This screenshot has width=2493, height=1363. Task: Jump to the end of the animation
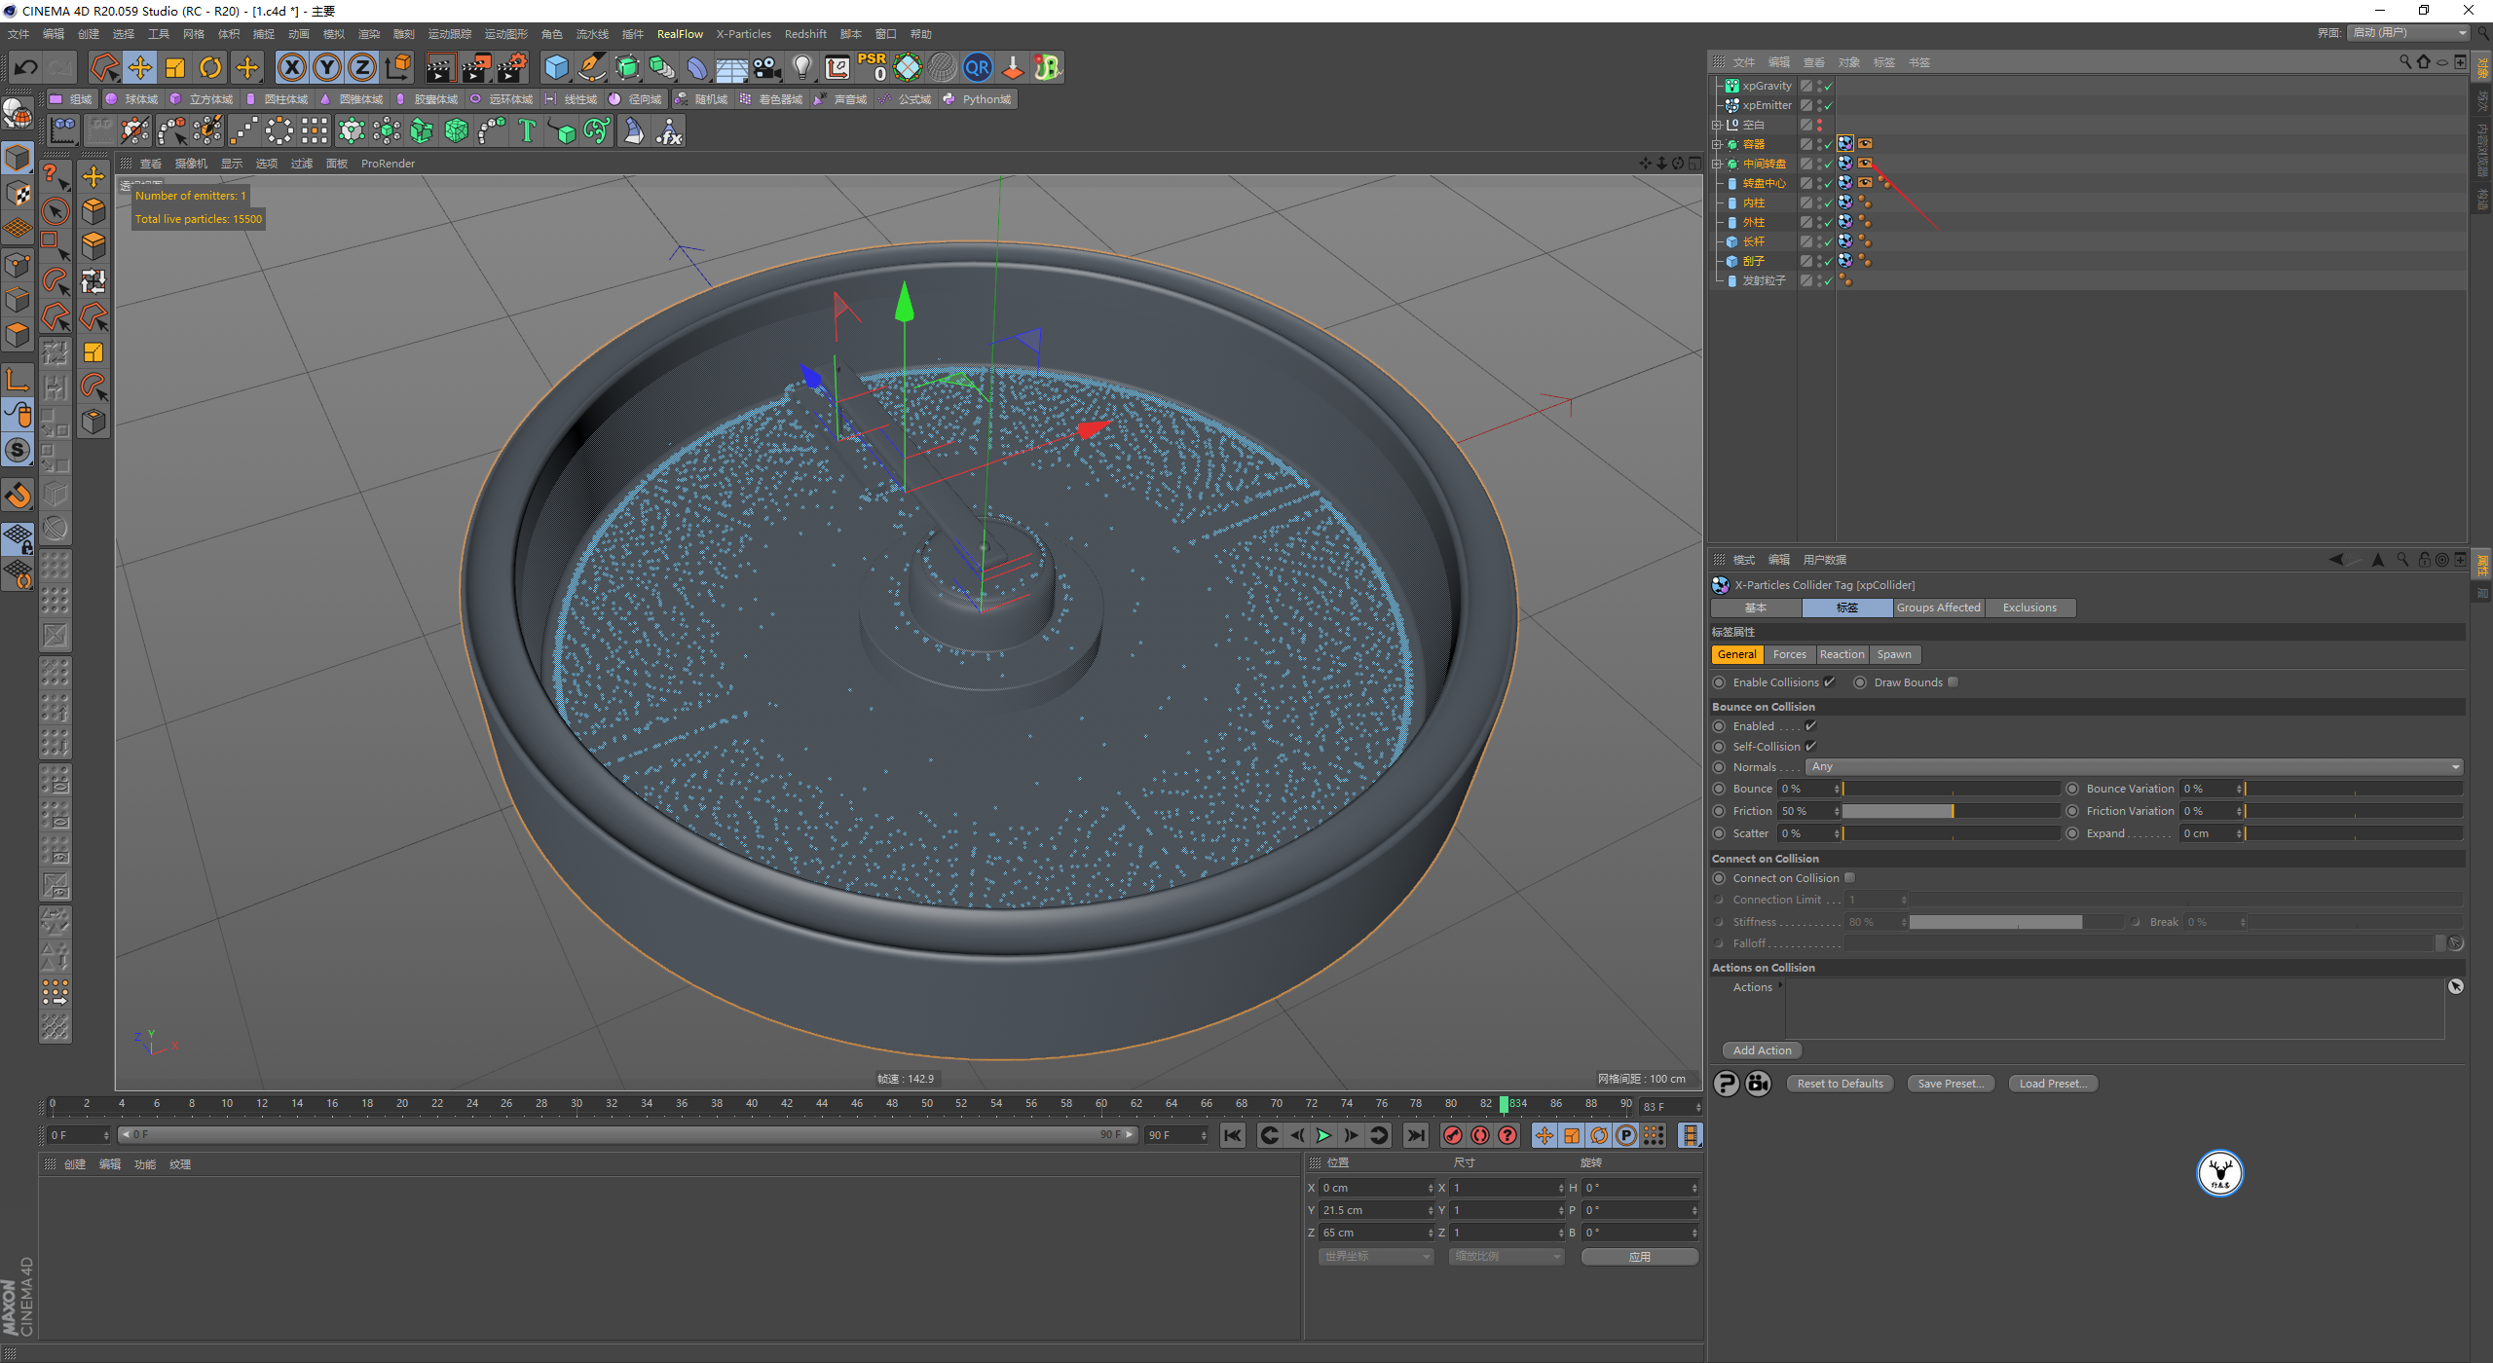tap(1416, 1135)
